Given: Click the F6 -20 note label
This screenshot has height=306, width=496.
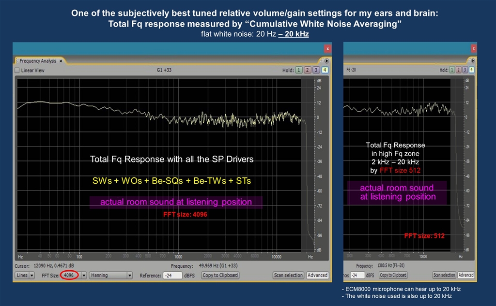Looking at the screenshot, I should 351,70.
